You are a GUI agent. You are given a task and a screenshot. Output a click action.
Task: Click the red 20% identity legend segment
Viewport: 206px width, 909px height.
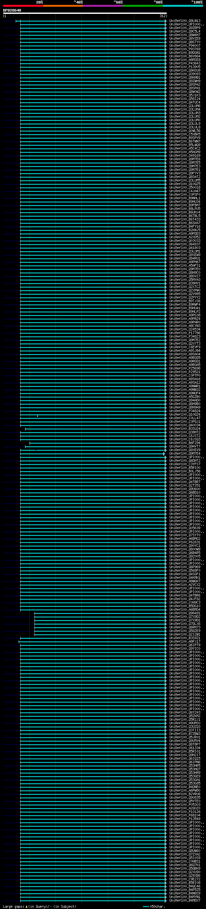(x=23, y=6)
